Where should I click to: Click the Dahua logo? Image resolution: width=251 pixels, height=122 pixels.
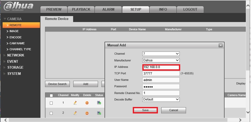point(18,6)
